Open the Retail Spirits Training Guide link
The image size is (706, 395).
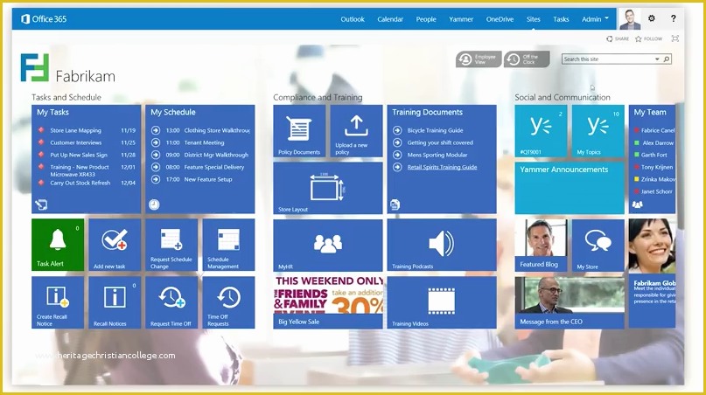pos(442,167)
